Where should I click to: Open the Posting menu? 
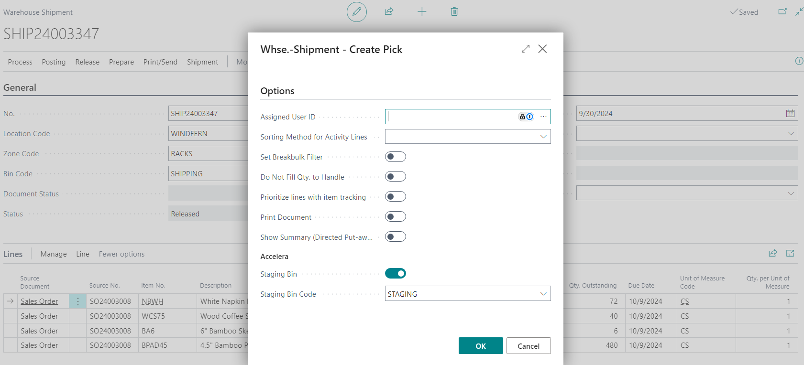click(x=54, y=62)
